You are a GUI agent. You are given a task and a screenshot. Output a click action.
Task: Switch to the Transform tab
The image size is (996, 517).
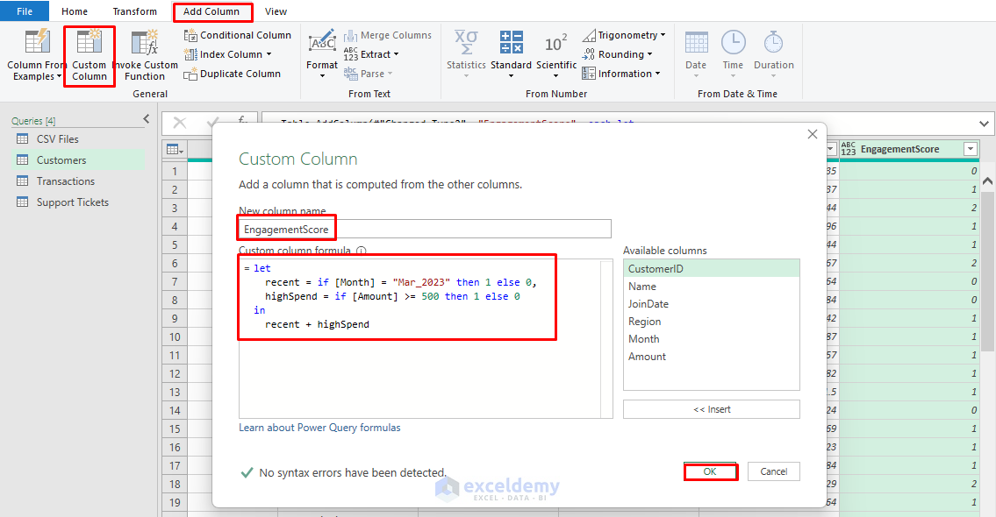click(134, 11)
